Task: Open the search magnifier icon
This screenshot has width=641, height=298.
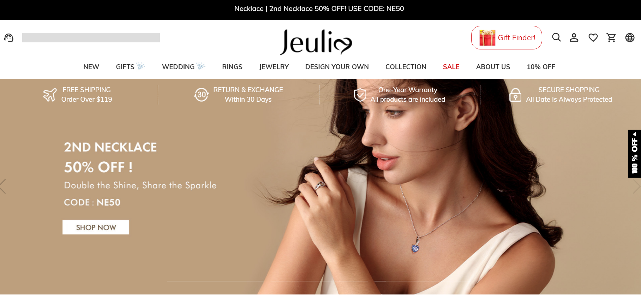Action: [x=556, y=37]
